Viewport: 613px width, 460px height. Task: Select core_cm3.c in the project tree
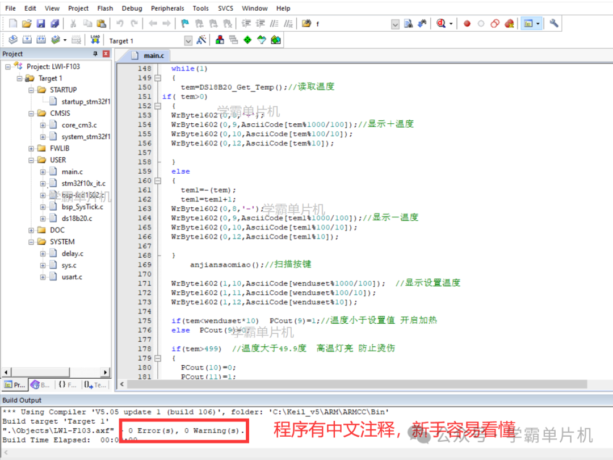pos(79,125)
